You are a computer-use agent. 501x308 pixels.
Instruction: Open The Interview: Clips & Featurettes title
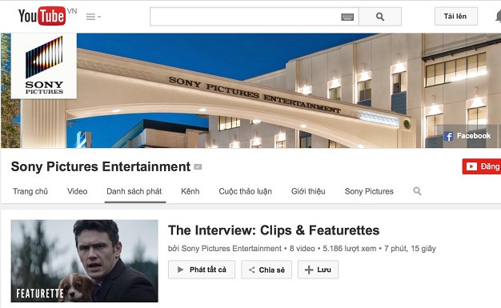tap(274, 230)
